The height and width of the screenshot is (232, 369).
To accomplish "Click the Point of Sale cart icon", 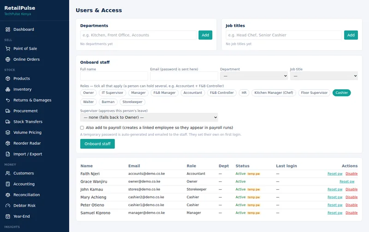I will [8, 49].
